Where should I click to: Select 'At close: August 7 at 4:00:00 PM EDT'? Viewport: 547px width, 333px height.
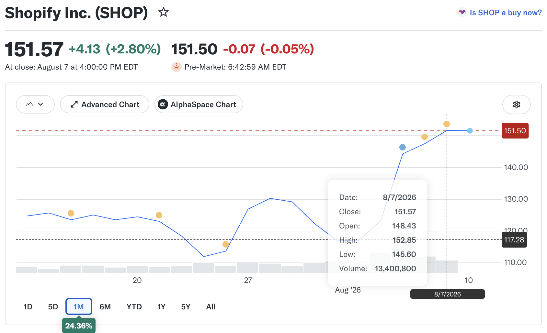pos(71,67)
